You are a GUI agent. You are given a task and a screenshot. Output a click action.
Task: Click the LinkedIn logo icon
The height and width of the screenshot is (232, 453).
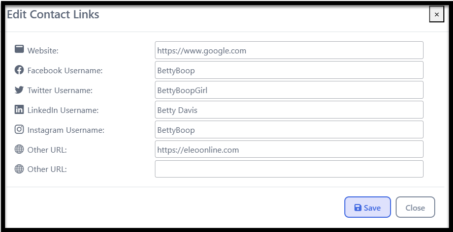click(x=19, y=109)
